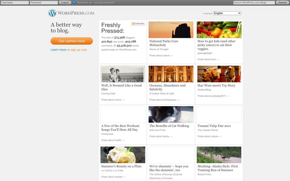
Task: Visit The Colors of Europe blog link
Action: pyautogui.click(x=166, y=176)
